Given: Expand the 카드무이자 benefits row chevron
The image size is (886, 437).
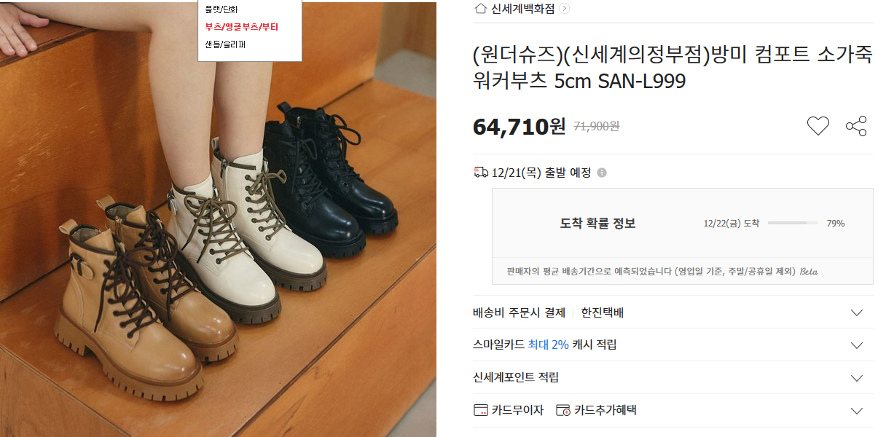Looking at the screenshot, I should [x=857, y=411].
